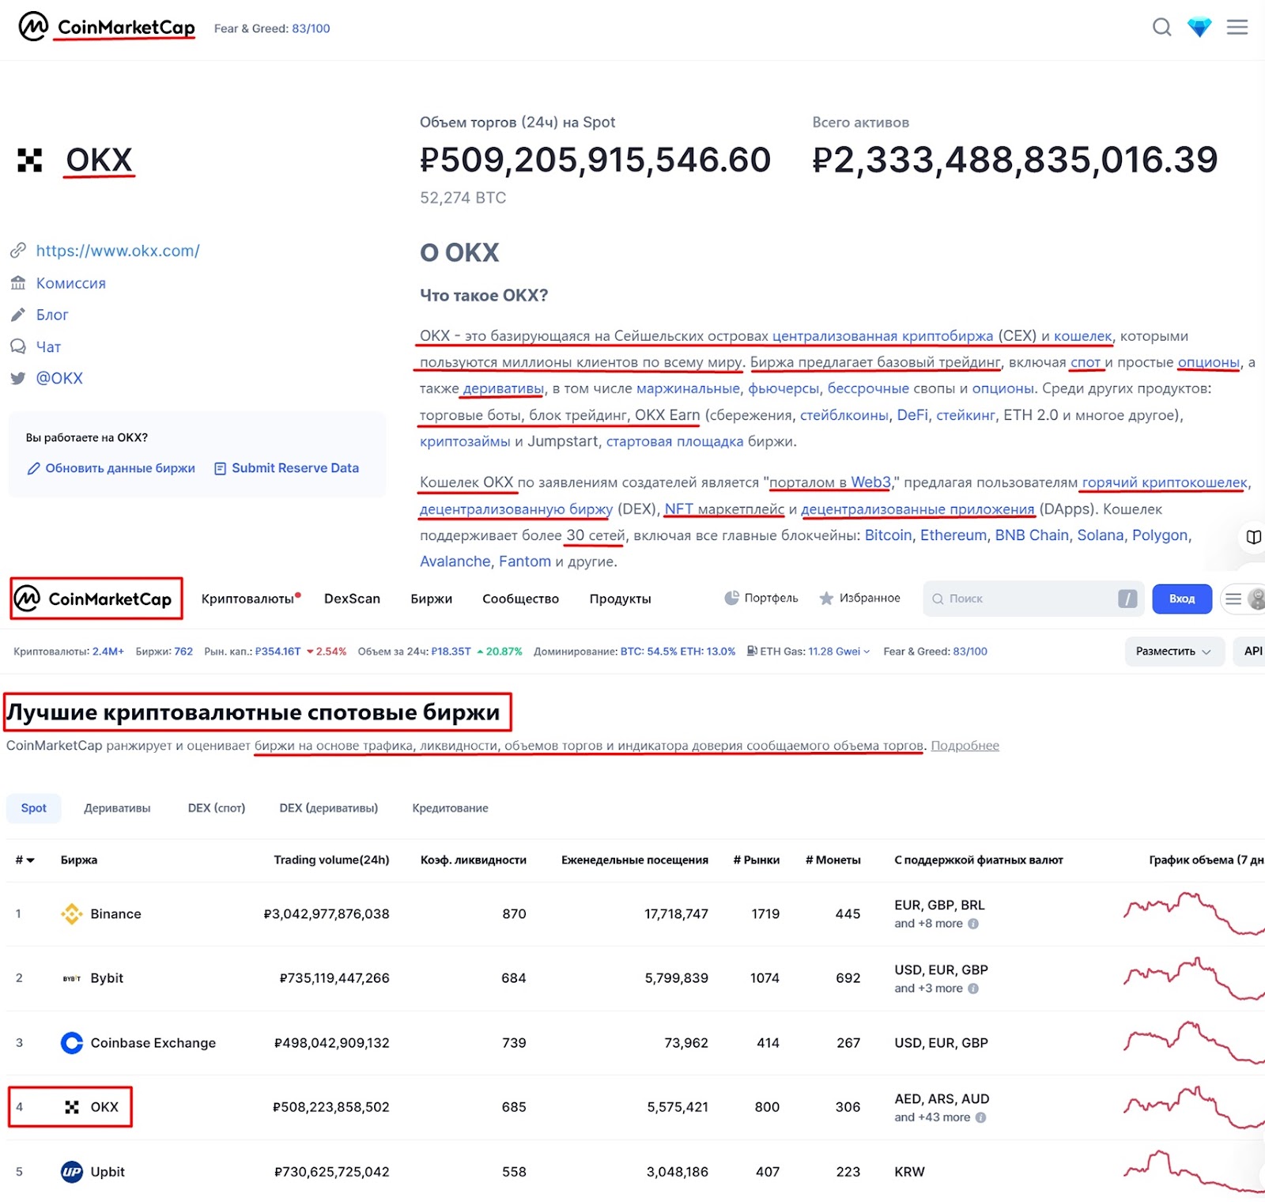Switch to the DEX (спот) tab

[x=217, y=808]
